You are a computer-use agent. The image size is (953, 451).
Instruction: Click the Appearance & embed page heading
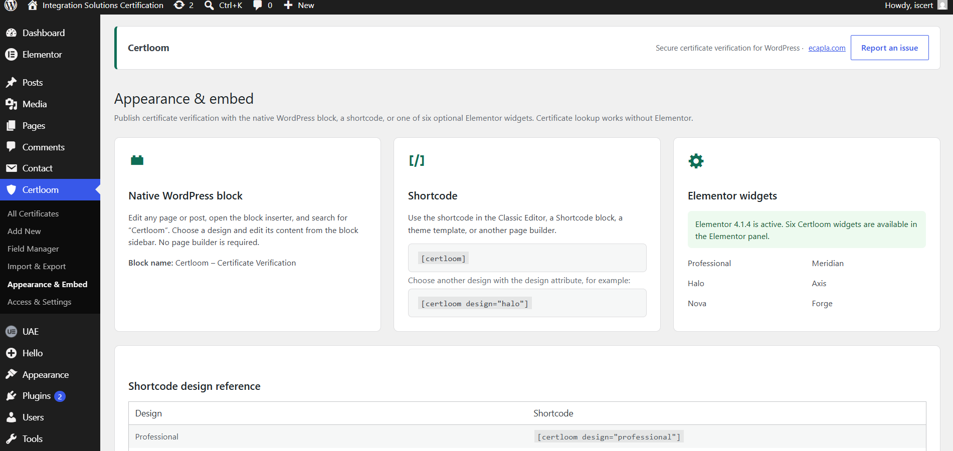click(x=184, y=99)
